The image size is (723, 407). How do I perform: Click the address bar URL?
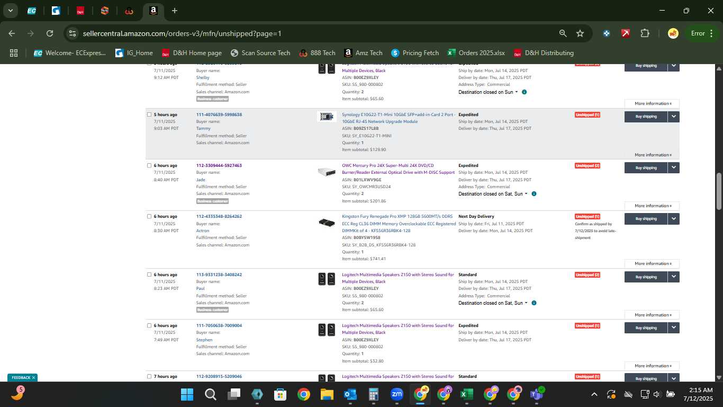coord(182,33)
